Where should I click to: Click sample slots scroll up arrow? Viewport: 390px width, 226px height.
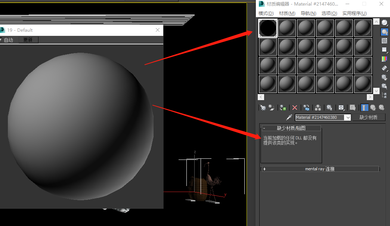376,22
